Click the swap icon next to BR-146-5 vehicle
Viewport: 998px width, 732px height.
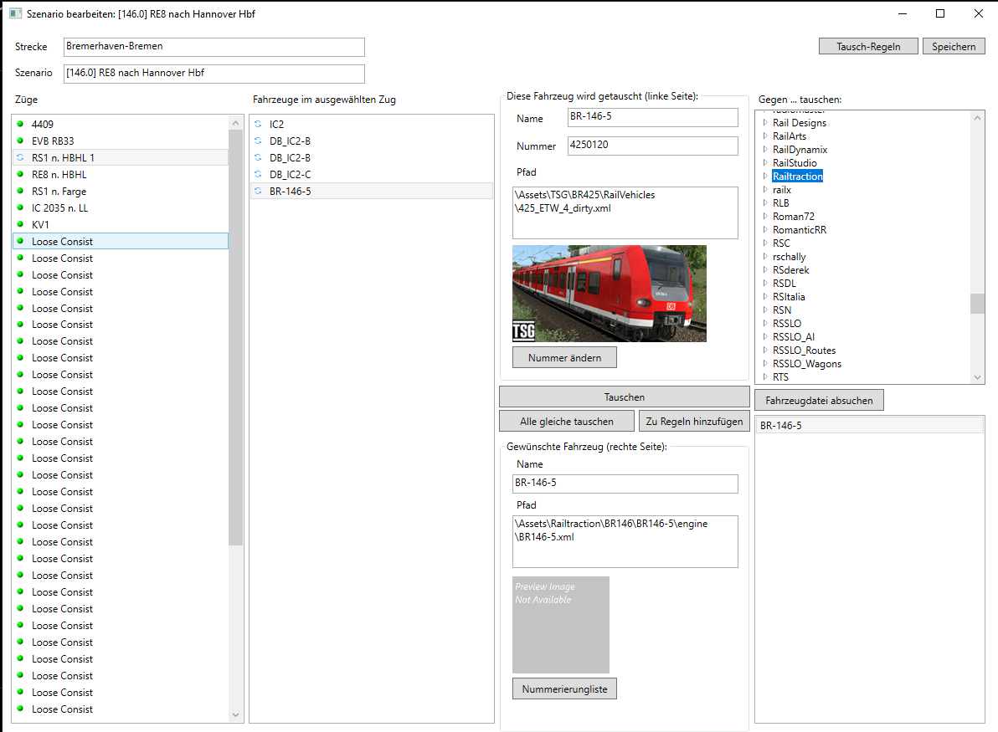pyautogui.click(x=258, y=191)
